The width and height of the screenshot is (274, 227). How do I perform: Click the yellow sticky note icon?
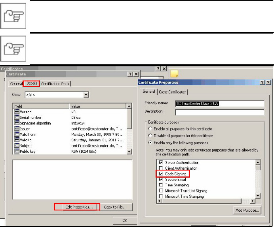coord(174,73)
